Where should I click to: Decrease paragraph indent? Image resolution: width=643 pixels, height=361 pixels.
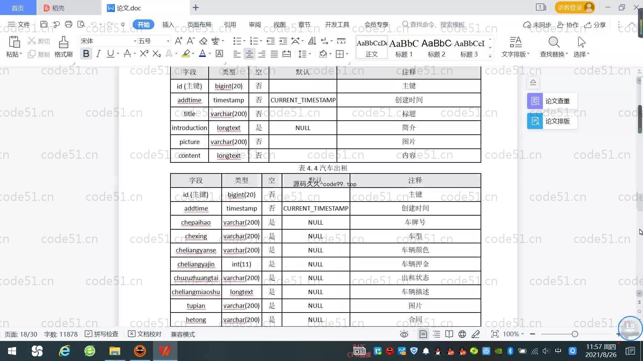[271, 41]
